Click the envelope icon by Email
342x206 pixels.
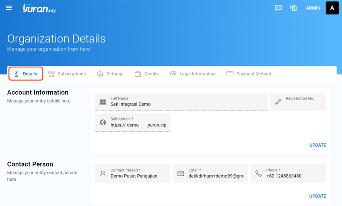click(x=181, y=173)
